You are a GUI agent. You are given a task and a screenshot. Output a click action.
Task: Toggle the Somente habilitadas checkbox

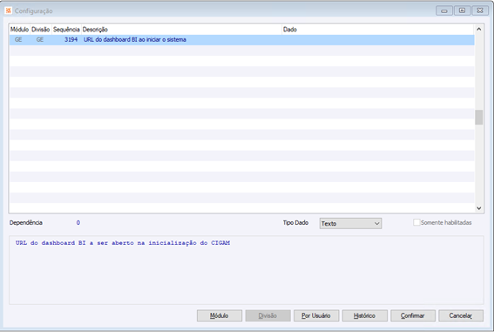point(416,222)
